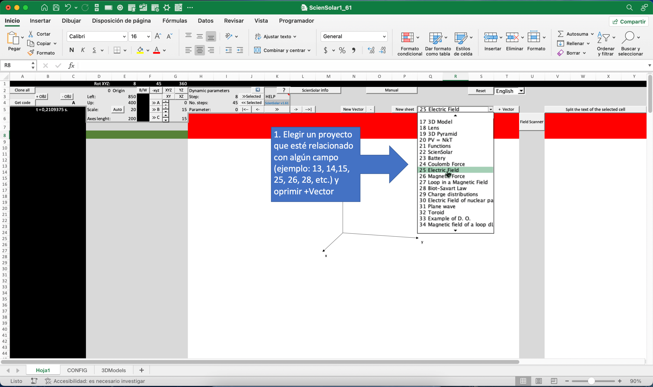Screen dimensions: 653x387
Task: Switch to page layout view in status bar
Action: 538,381
